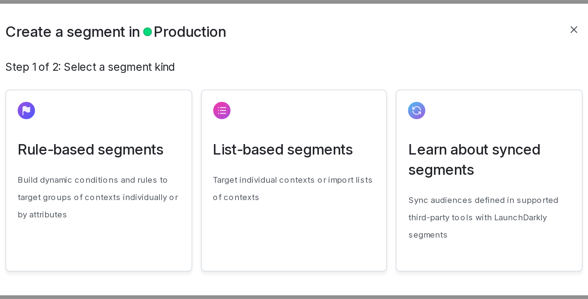Choose the List-based segments heading
Screen dimensions: 588x299
(283, 149)
